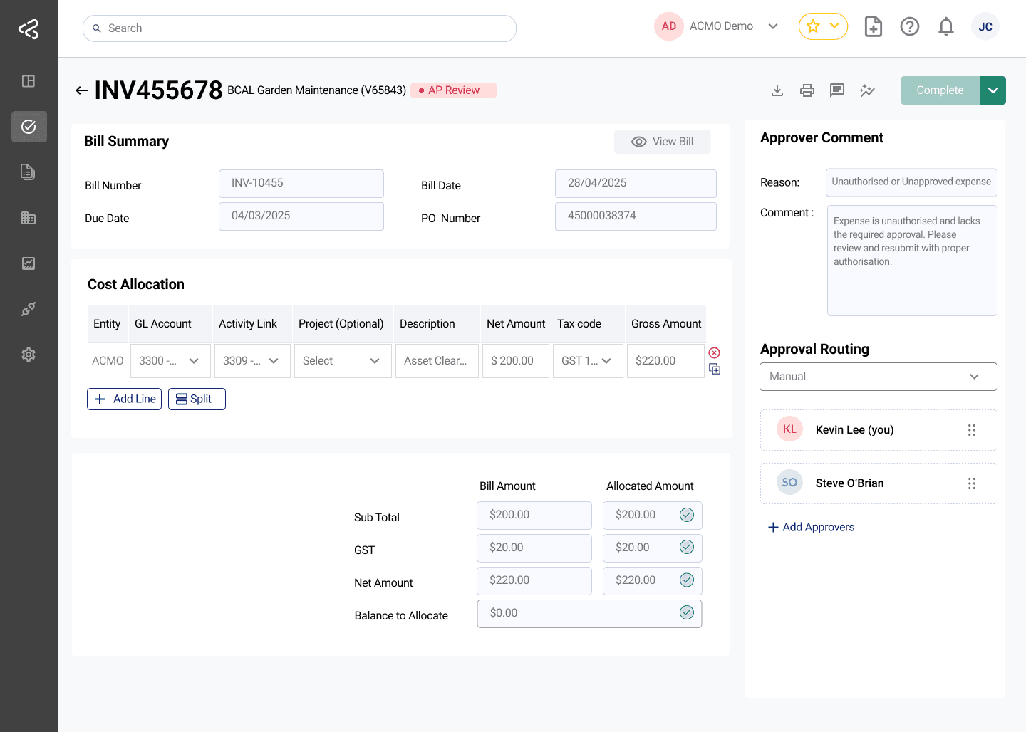This screenshot has height=732, width=1026.
Task: Click the download icon in invoice header
Action: [777, 90]
